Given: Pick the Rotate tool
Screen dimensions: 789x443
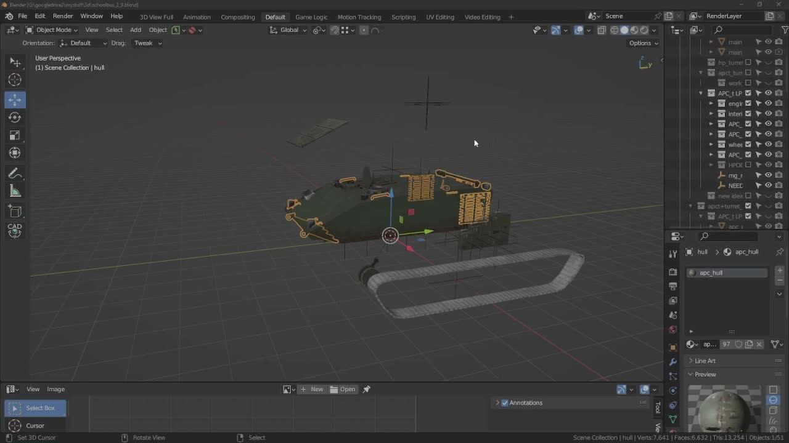Looking at the screenshot, I should click(15, 118).
